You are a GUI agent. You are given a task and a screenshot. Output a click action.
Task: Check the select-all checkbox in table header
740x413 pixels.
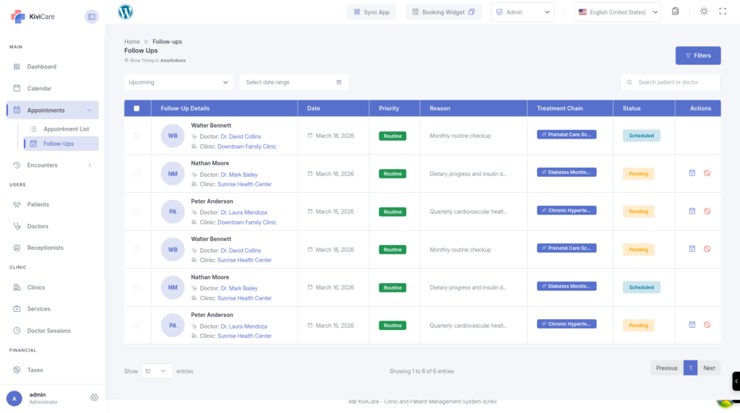[137, 108]
